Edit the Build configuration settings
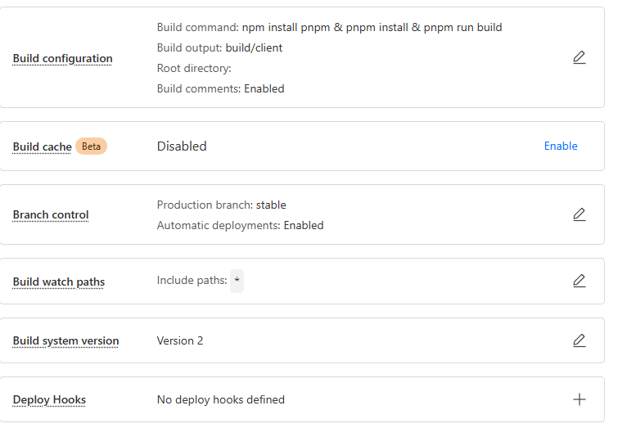 point(579,57)
